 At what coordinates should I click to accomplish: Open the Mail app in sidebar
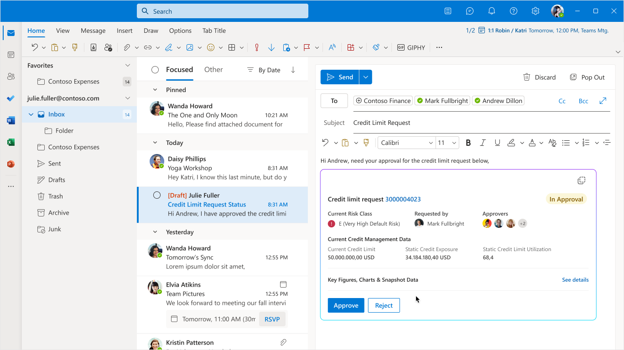click(x=11, y=33)
